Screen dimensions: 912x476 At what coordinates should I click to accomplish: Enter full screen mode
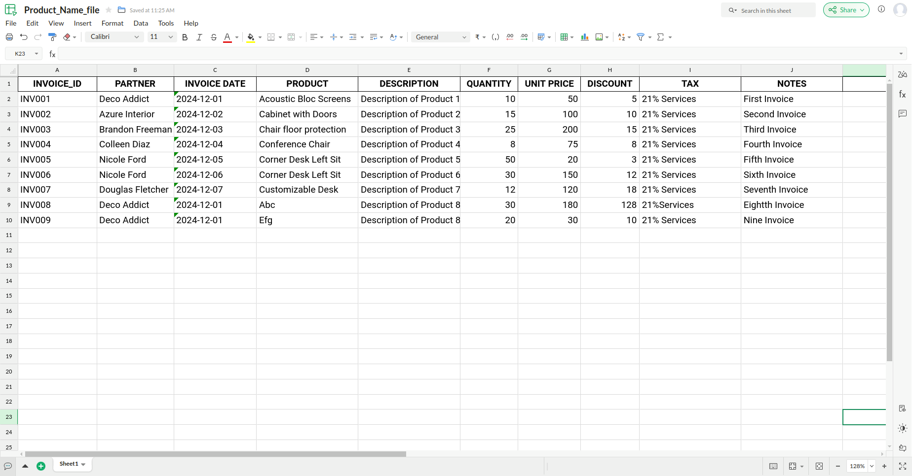tap(903, 466)
